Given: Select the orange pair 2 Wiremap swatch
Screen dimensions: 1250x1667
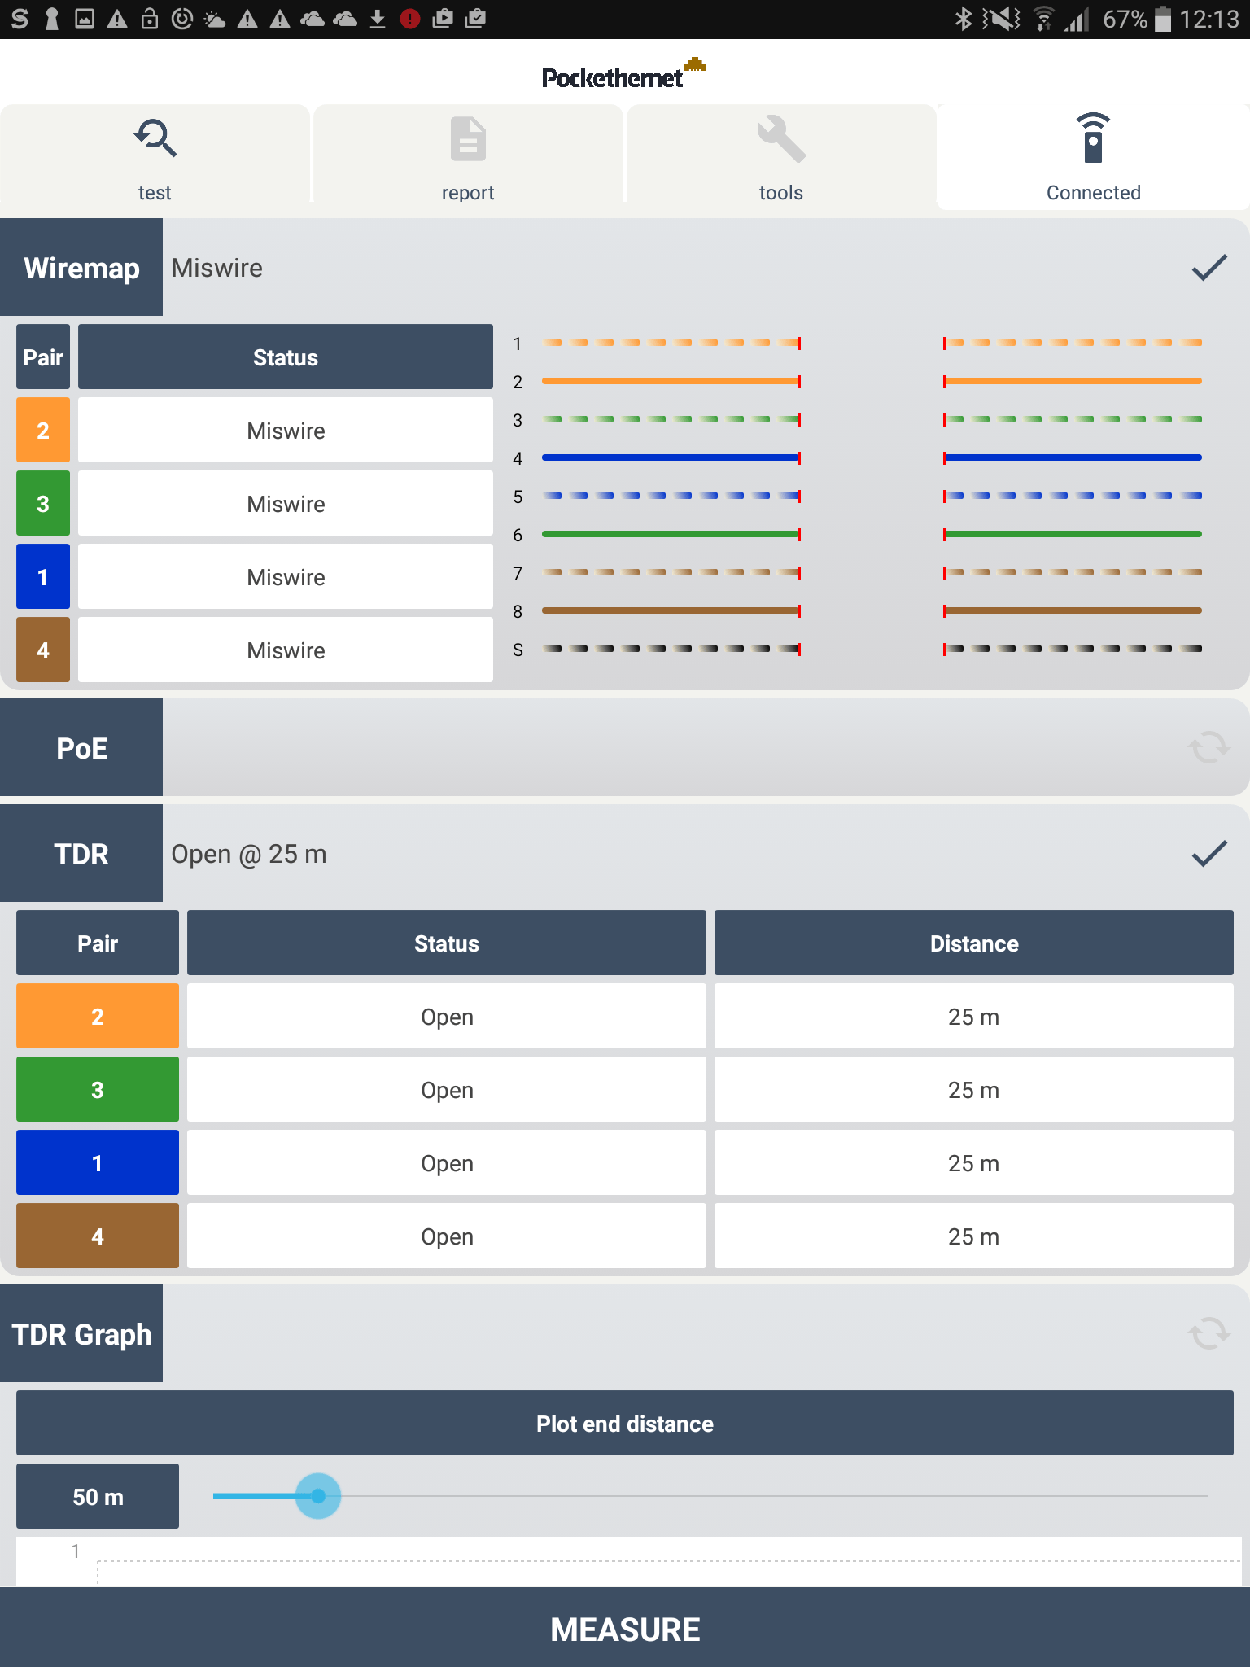Looking at the screenshot, I should (43, 430).
